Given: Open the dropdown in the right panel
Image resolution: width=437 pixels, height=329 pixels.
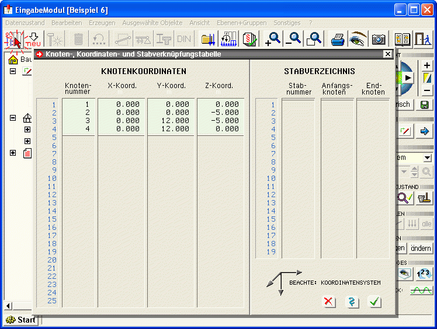Looking at the screenshot, I should coord(427,157).
